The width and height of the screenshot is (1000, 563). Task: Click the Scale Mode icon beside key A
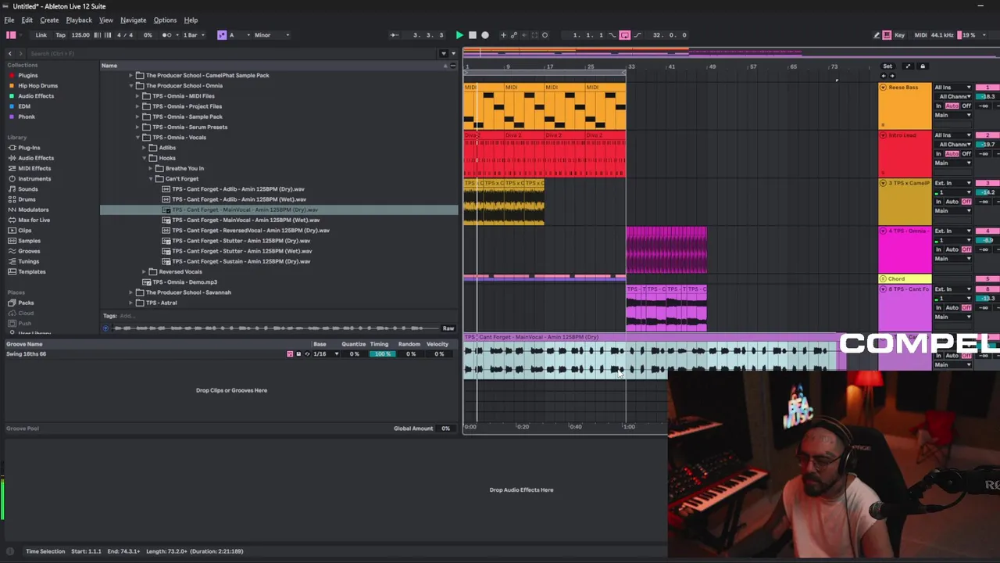click(222, 35)
